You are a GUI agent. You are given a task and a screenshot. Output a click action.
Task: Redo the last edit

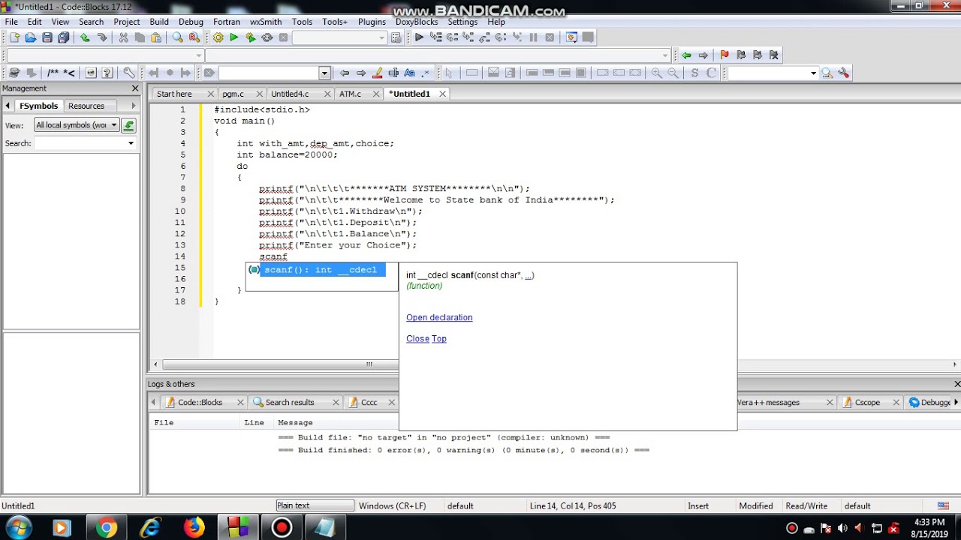(101, 37)
